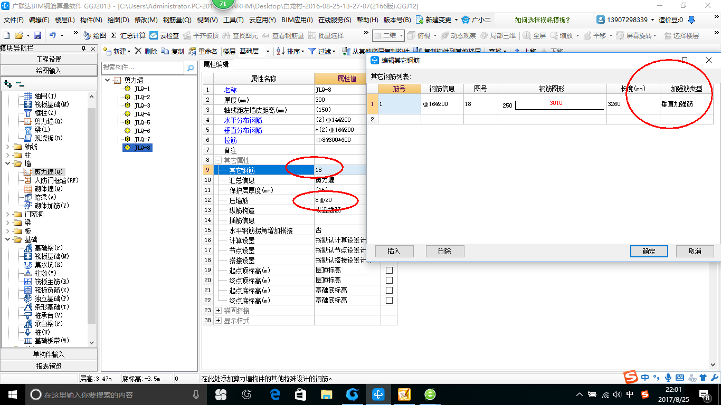The image size is (721, 405).
Task: Toggle checkbox for 起点顶标高(m) row
Action: point(390,271)
